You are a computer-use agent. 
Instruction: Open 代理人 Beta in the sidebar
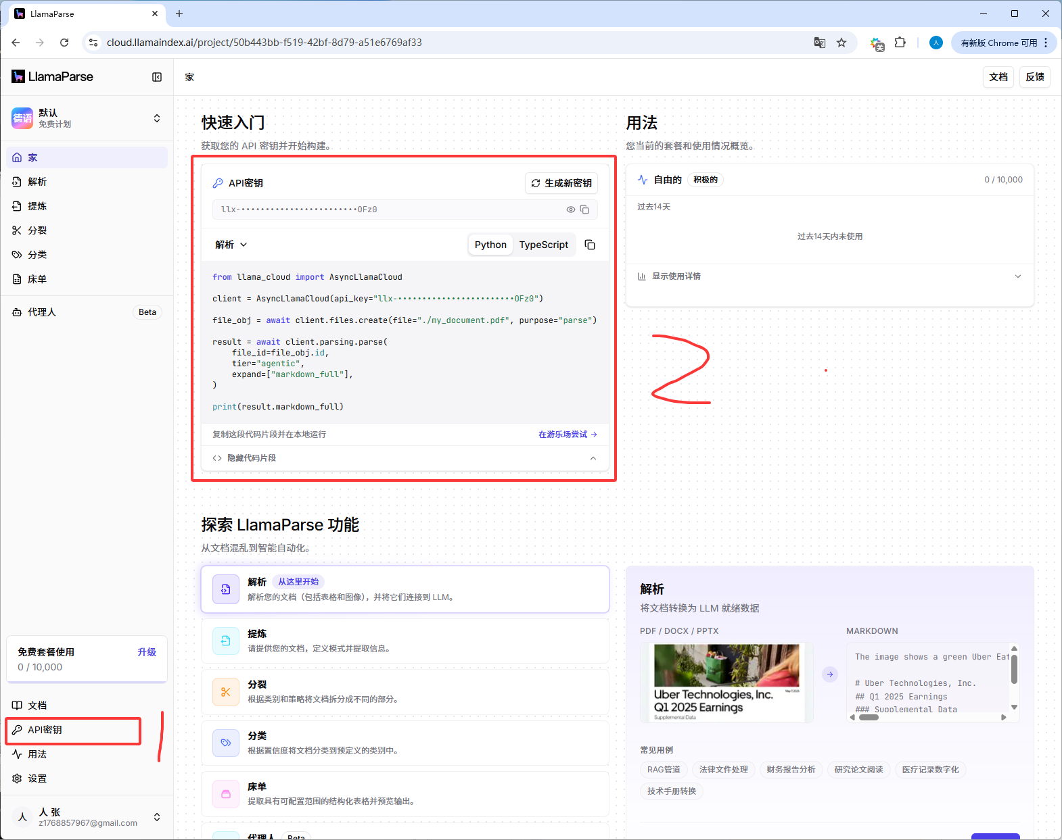(87, 312)
